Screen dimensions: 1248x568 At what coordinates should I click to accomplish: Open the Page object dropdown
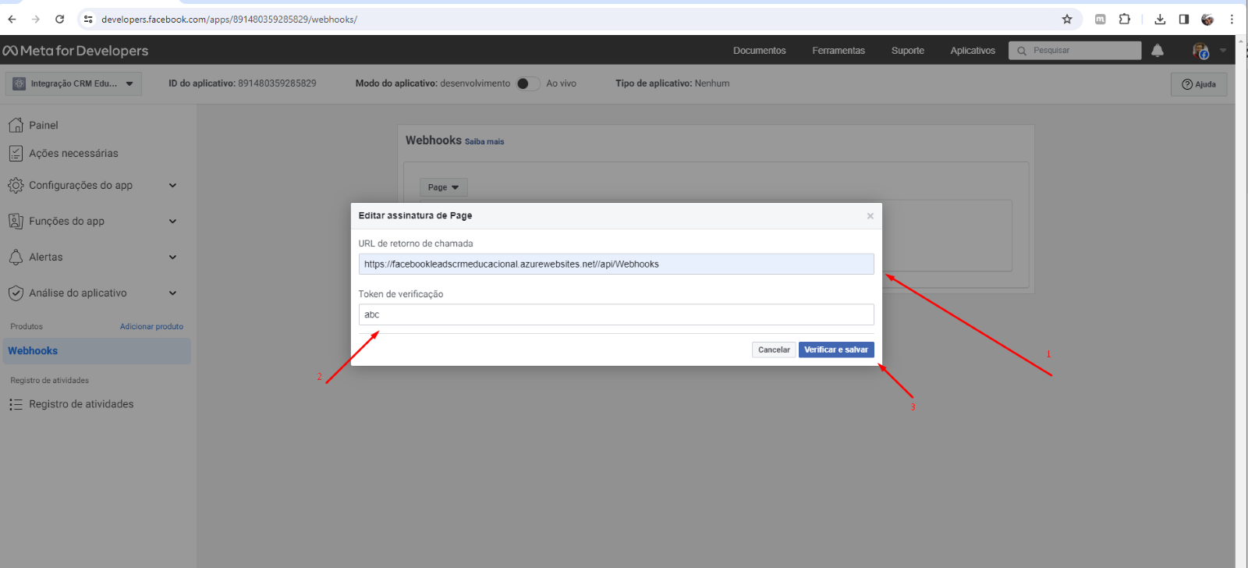[x=443, y=187]
